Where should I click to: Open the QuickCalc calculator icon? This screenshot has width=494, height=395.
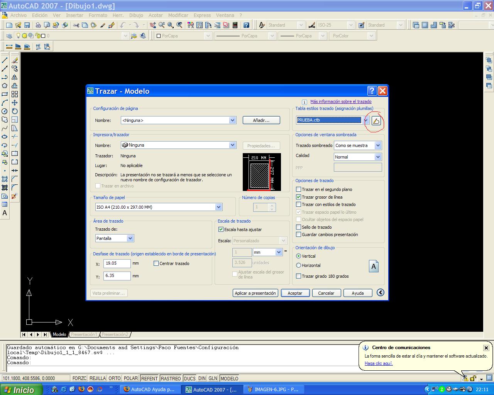(x=235, y=25)
